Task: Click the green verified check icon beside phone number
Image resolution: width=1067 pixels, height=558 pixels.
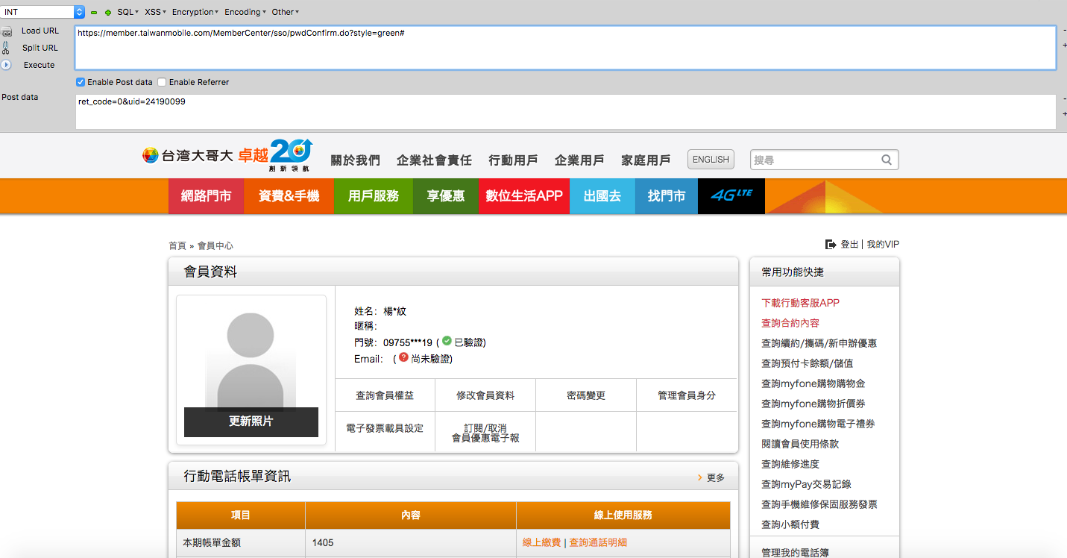Action: 447,342
